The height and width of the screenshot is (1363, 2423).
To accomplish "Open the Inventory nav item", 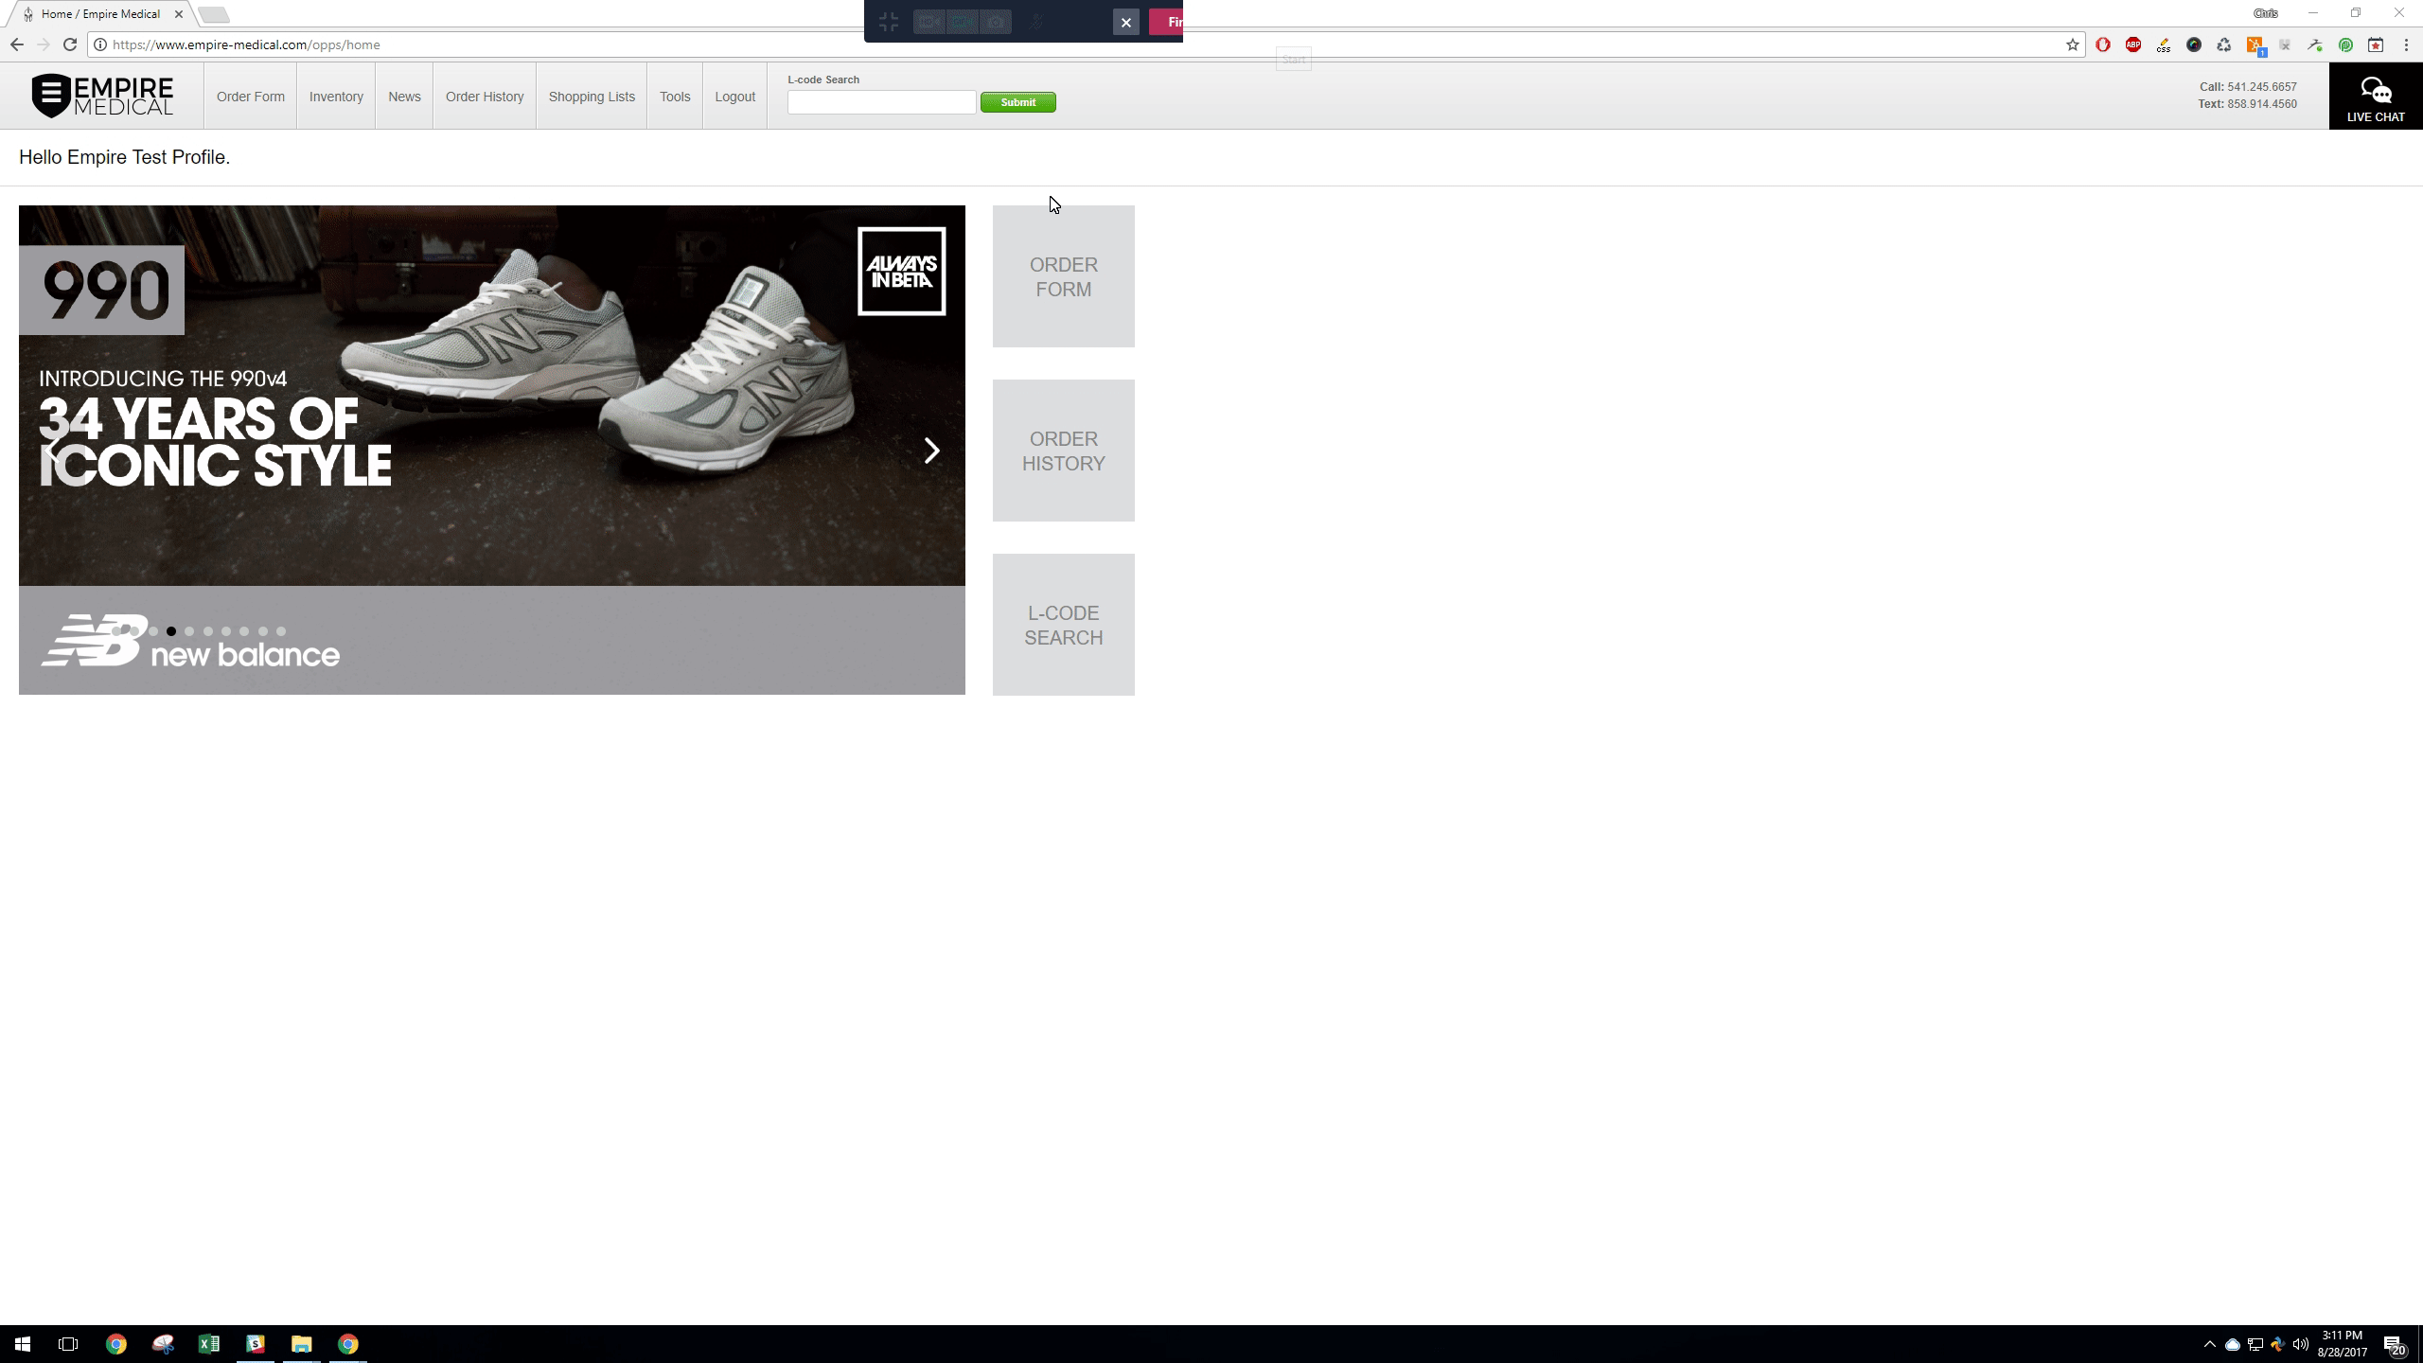I will tap(336, 97).
